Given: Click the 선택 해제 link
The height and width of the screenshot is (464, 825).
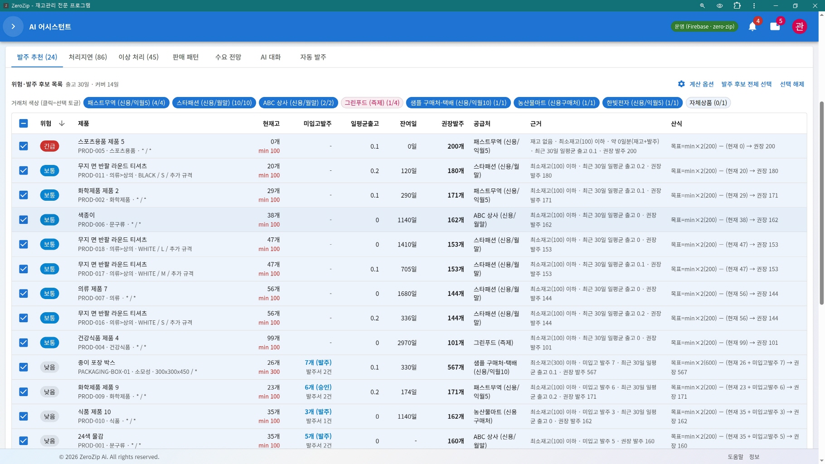Looking at the screenshot, I should tap(792, 84).
